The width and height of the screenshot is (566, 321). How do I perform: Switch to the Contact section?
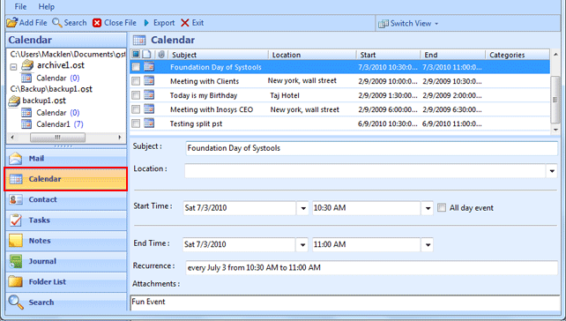[x=66, y=199]
